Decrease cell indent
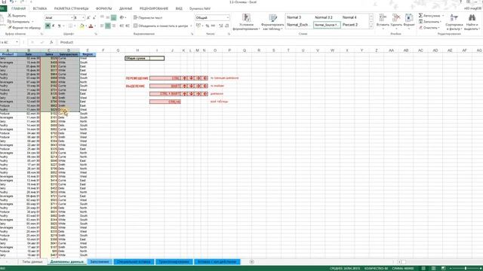 (x=122, y=26)
